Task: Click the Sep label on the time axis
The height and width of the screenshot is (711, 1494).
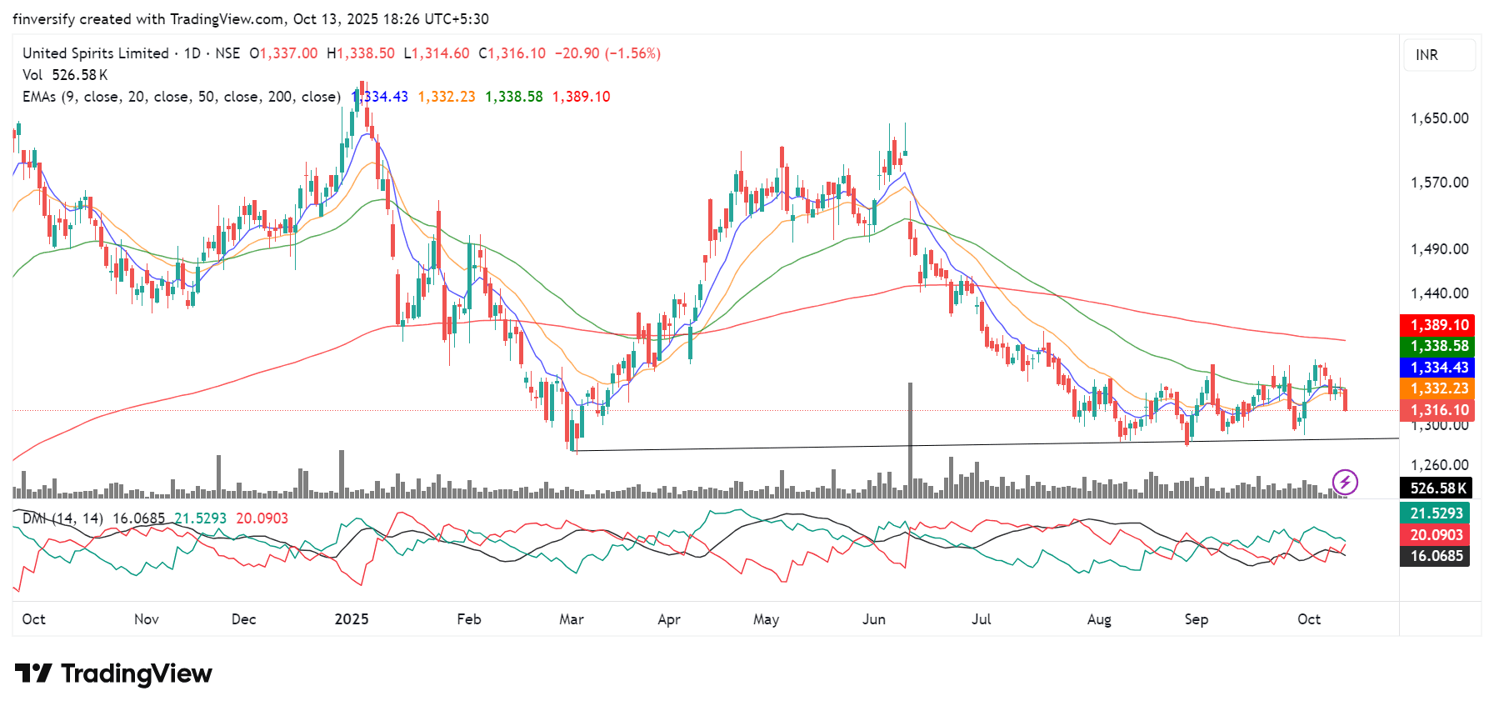Action: pos(1197,619)
